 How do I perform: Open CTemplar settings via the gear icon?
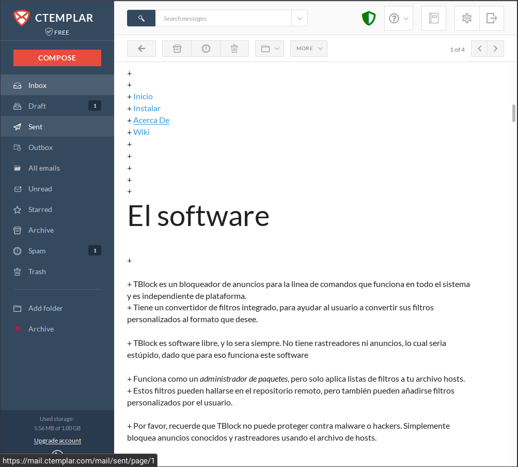(x=466, y=18)
